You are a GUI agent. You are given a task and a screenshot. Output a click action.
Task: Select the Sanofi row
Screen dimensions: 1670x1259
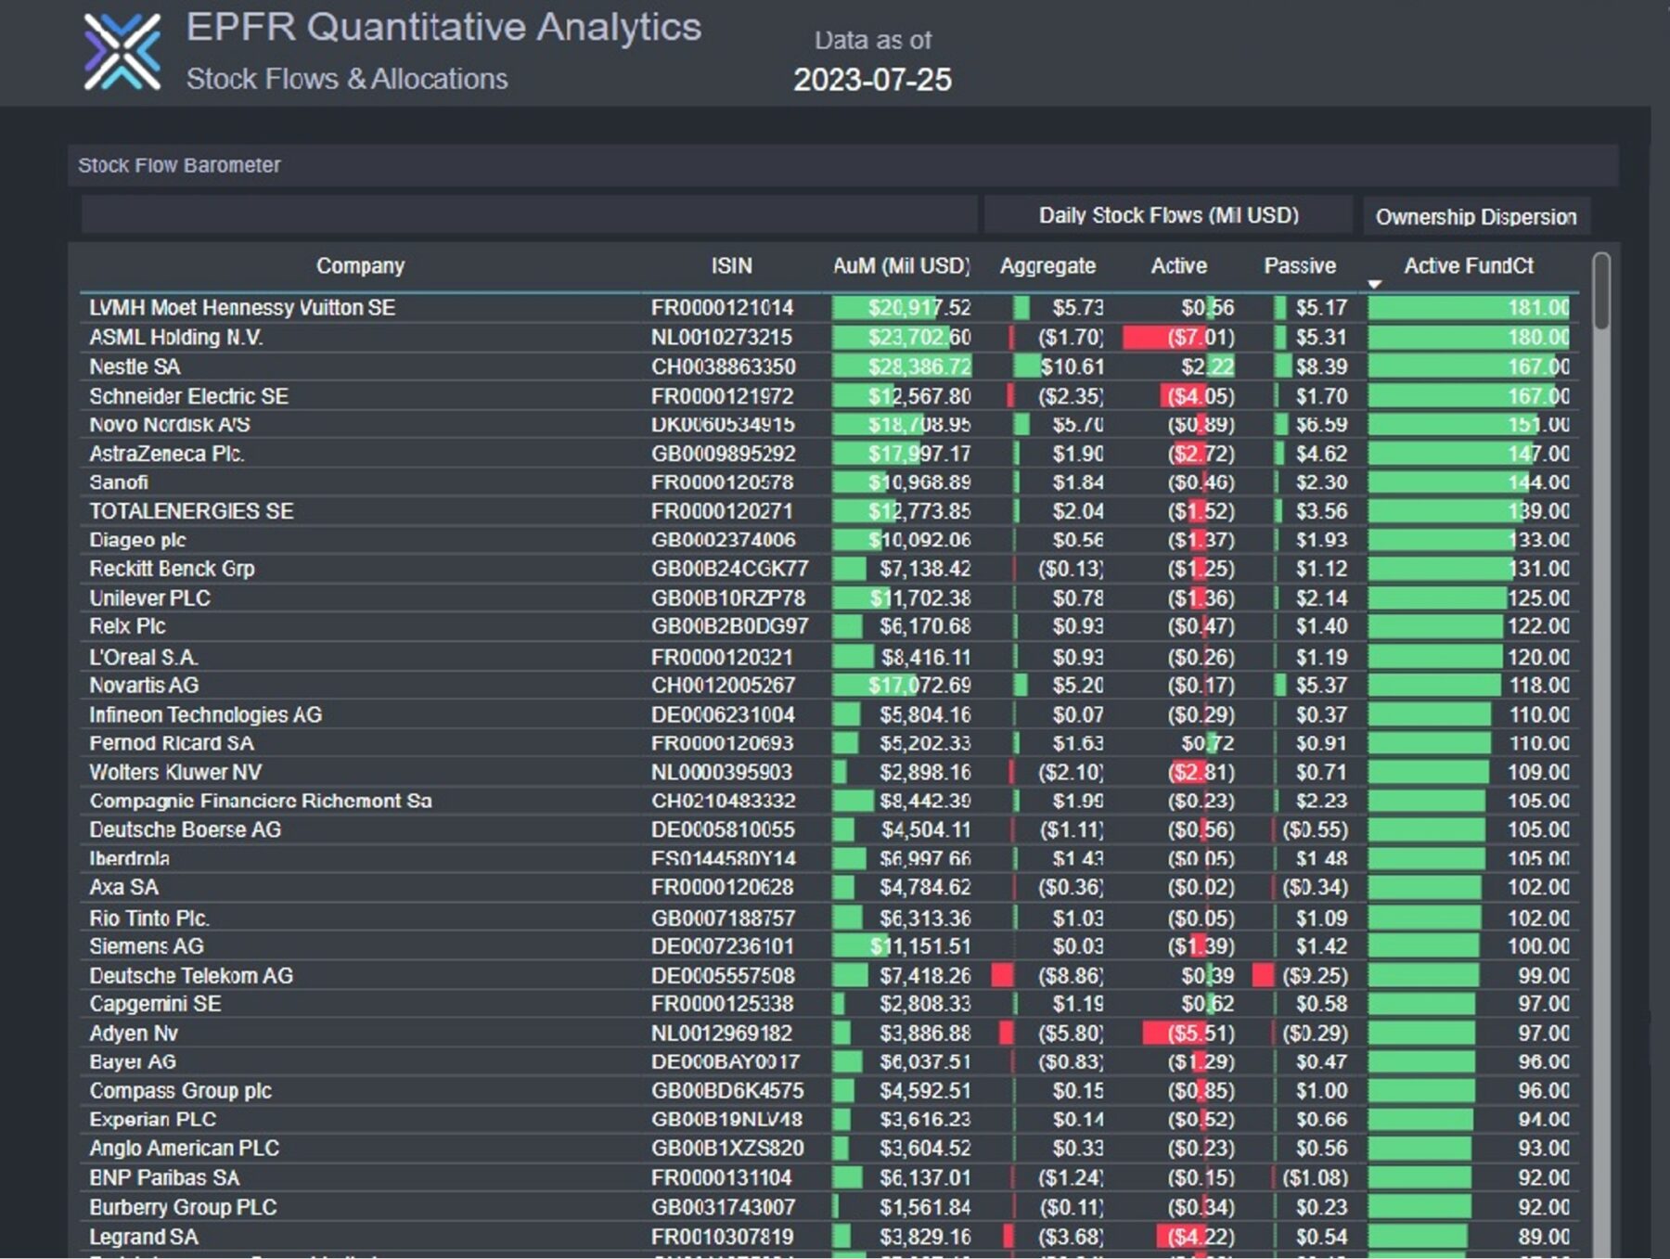(829, 482)
